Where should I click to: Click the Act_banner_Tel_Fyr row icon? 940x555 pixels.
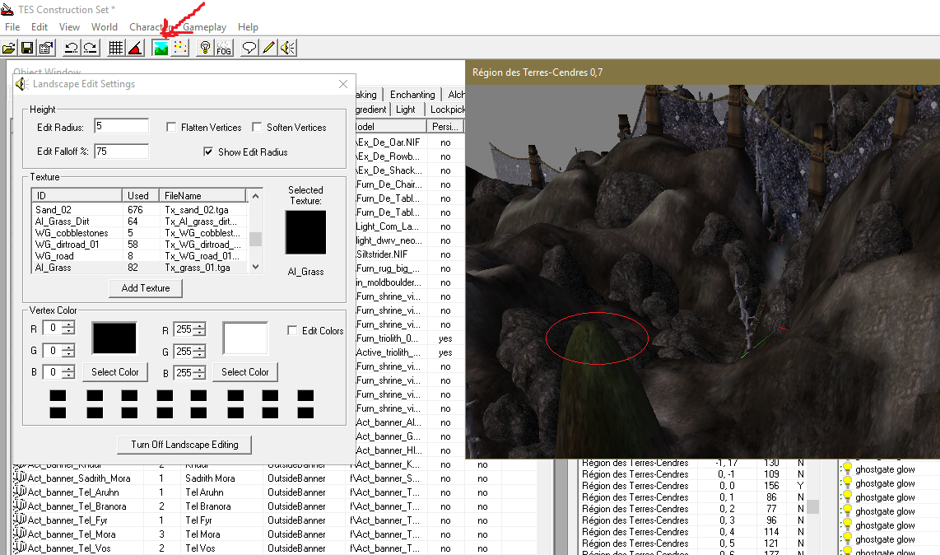(20, 520)
